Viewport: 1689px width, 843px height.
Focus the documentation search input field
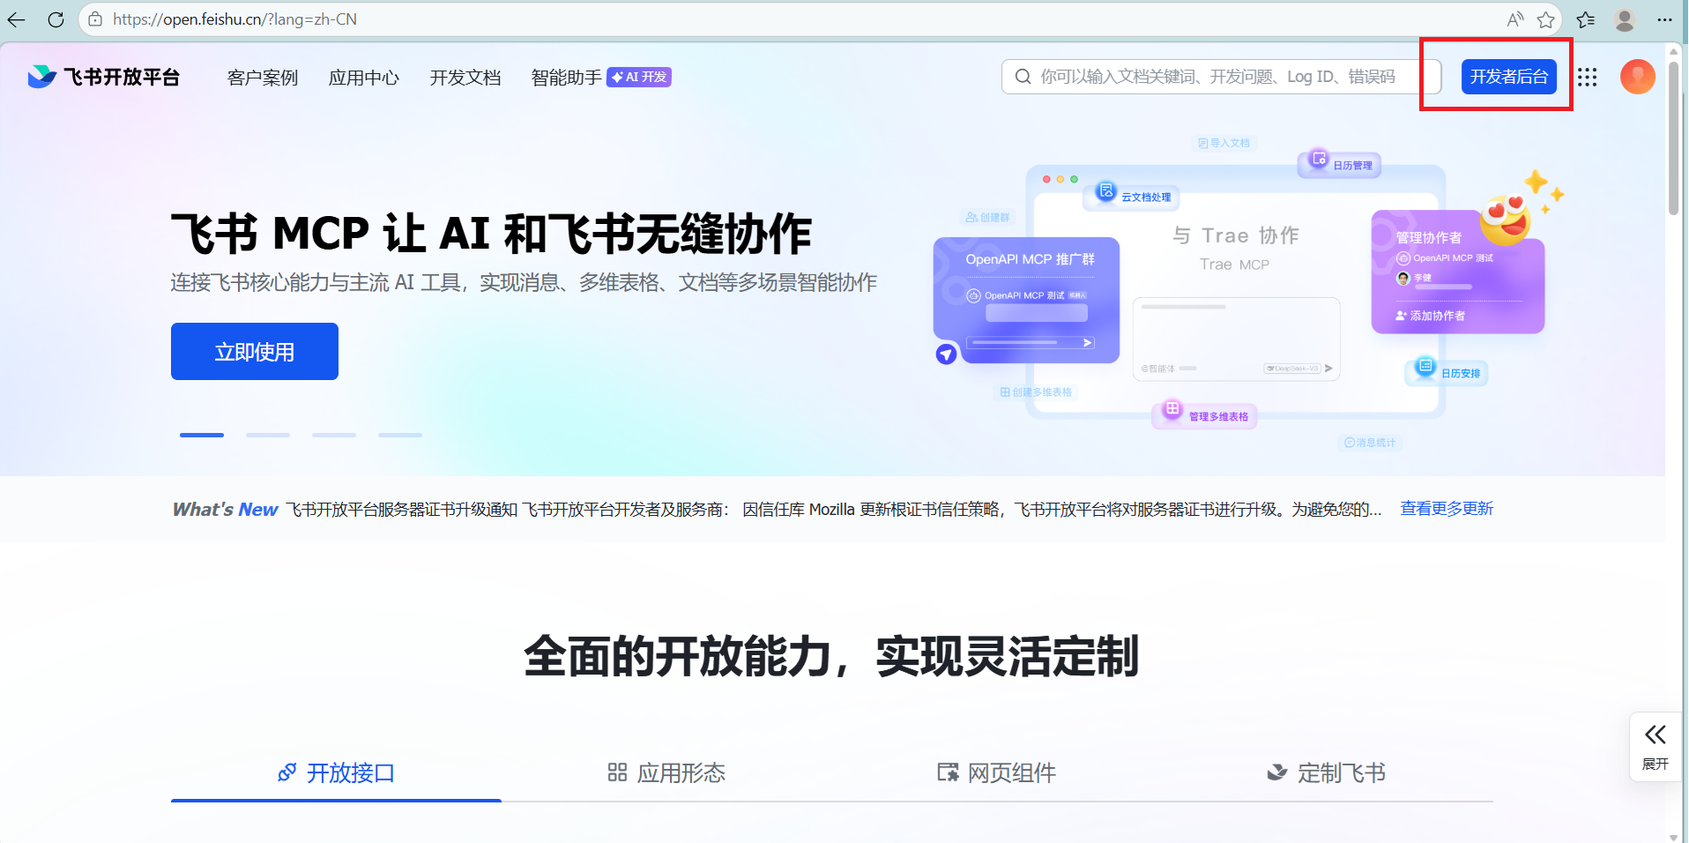coord(1221,77)
